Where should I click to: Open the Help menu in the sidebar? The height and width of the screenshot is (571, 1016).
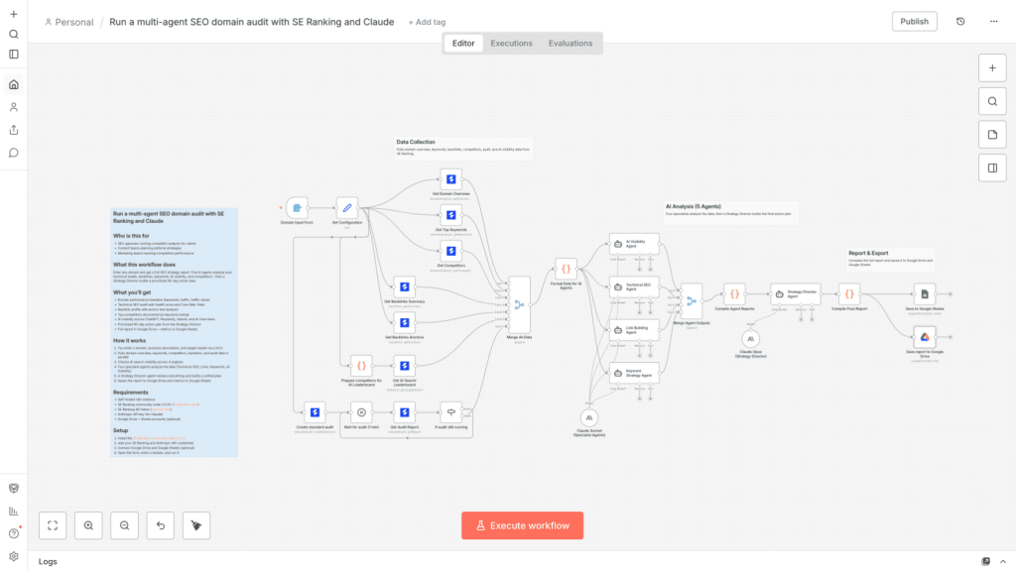(14, 533)
